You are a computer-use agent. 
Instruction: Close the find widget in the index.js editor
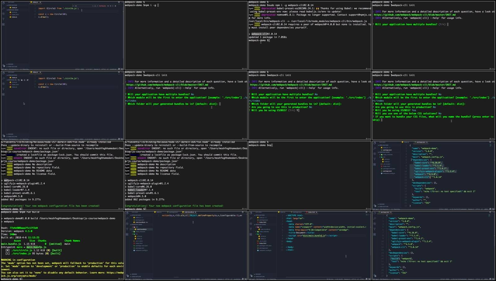pos(115,6)
